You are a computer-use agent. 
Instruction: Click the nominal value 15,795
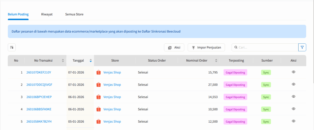[x=213, y=72]
